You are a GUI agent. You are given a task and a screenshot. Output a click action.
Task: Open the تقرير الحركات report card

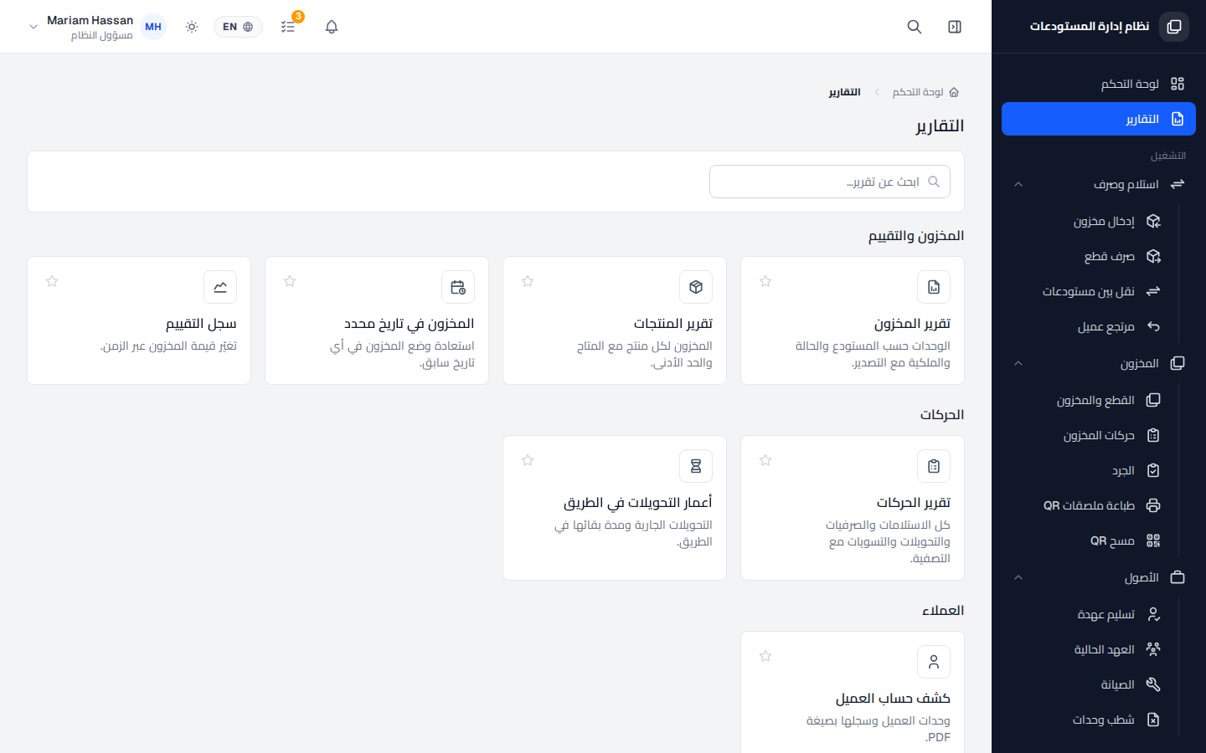pos(853,508)
